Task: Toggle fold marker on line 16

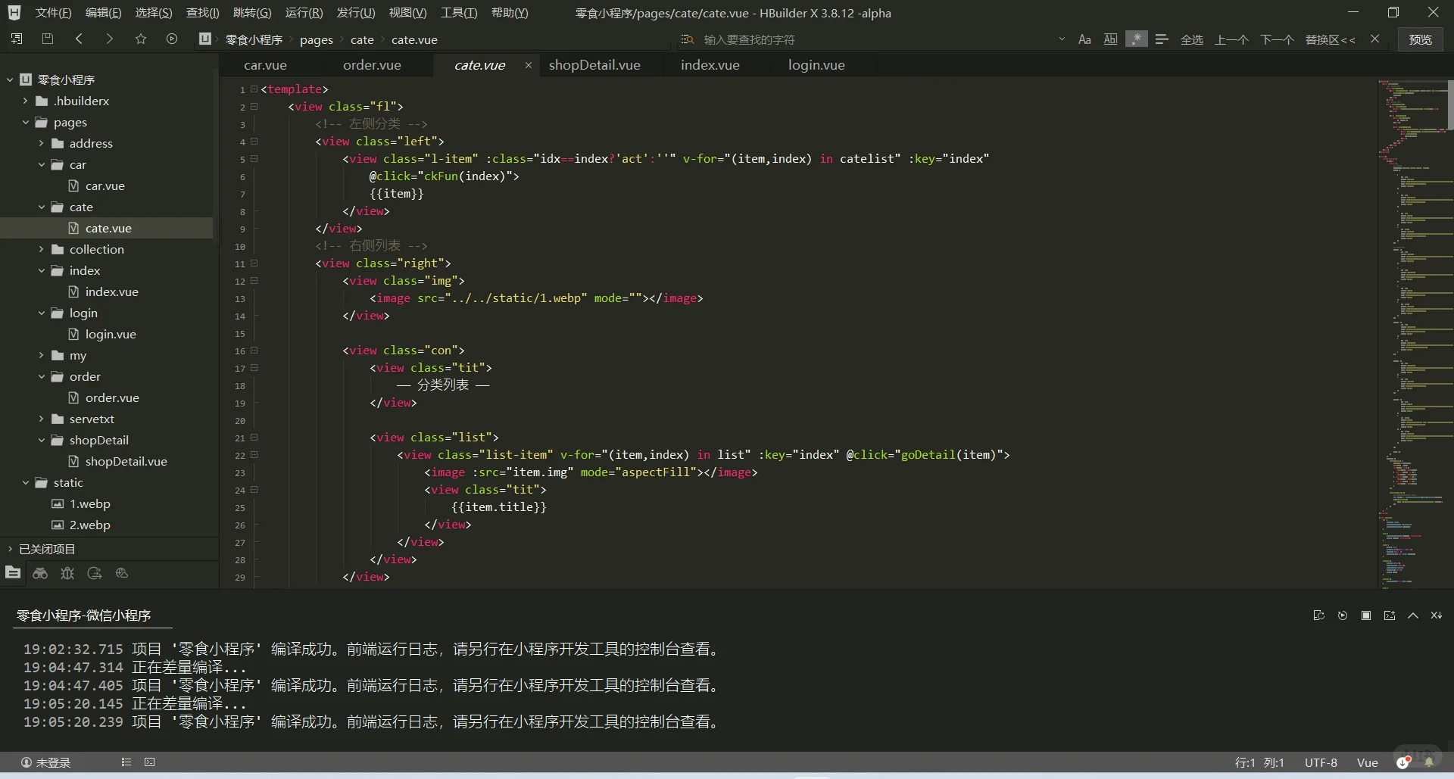Action: coord(254,351)
